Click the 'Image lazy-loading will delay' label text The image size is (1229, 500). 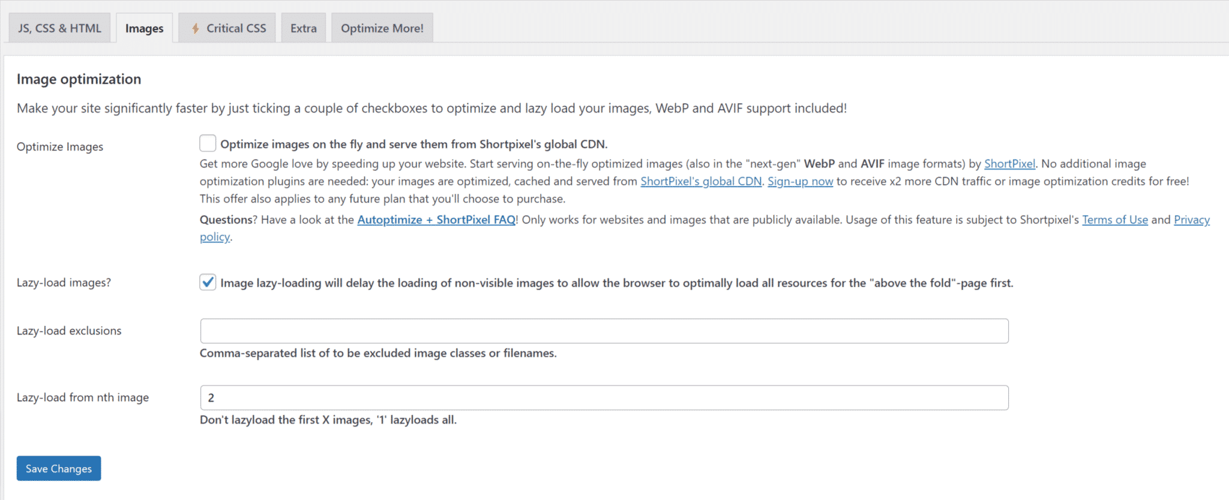(x=616, y=283)
